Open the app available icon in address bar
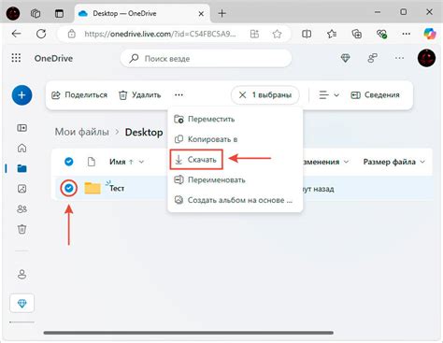The width and height of the screenshot is (443, 343). coord(254,34)
